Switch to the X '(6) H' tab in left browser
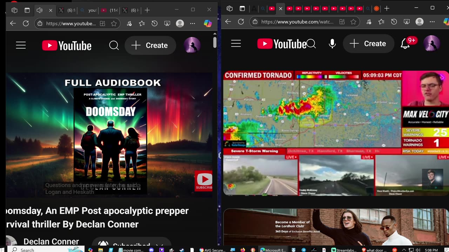 click(130, 10)
